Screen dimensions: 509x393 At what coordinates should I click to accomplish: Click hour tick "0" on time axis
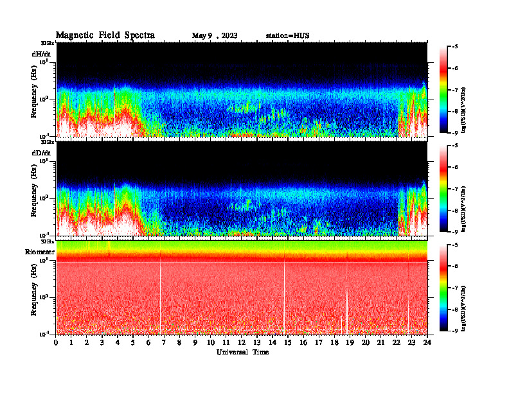pyautogui.click(x=56, y=342)
